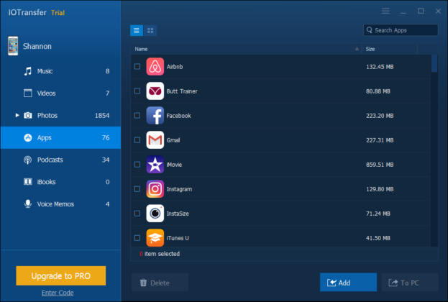Open the Music category
This screenshot has width=448, height=302.
pyautogui.click(x=60, y=71)
